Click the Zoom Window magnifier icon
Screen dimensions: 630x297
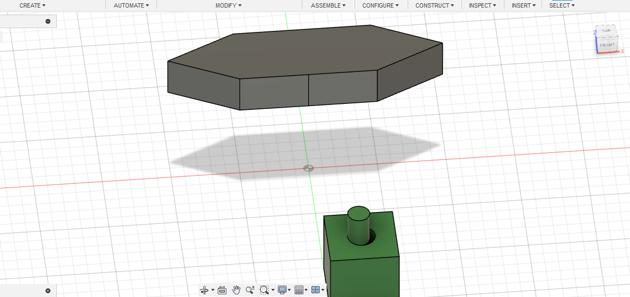click(x=264, y=290)
